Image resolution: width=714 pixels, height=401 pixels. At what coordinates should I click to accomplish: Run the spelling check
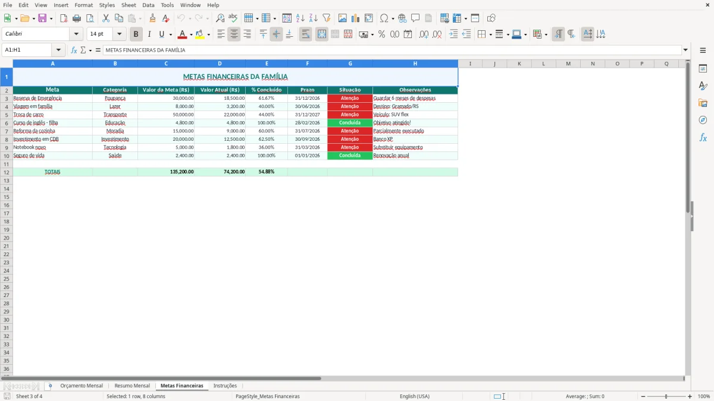pos(233,18)
